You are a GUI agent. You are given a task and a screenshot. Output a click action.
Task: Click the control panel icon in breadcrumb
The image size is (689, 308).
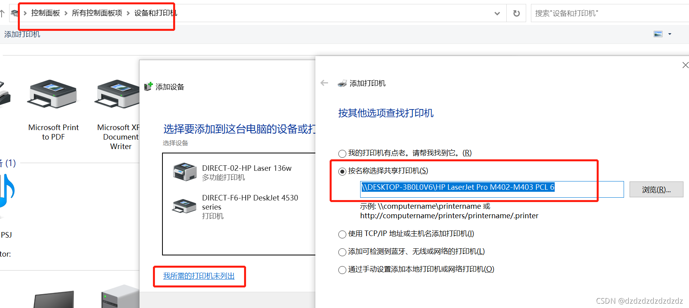tap(15, 13)
